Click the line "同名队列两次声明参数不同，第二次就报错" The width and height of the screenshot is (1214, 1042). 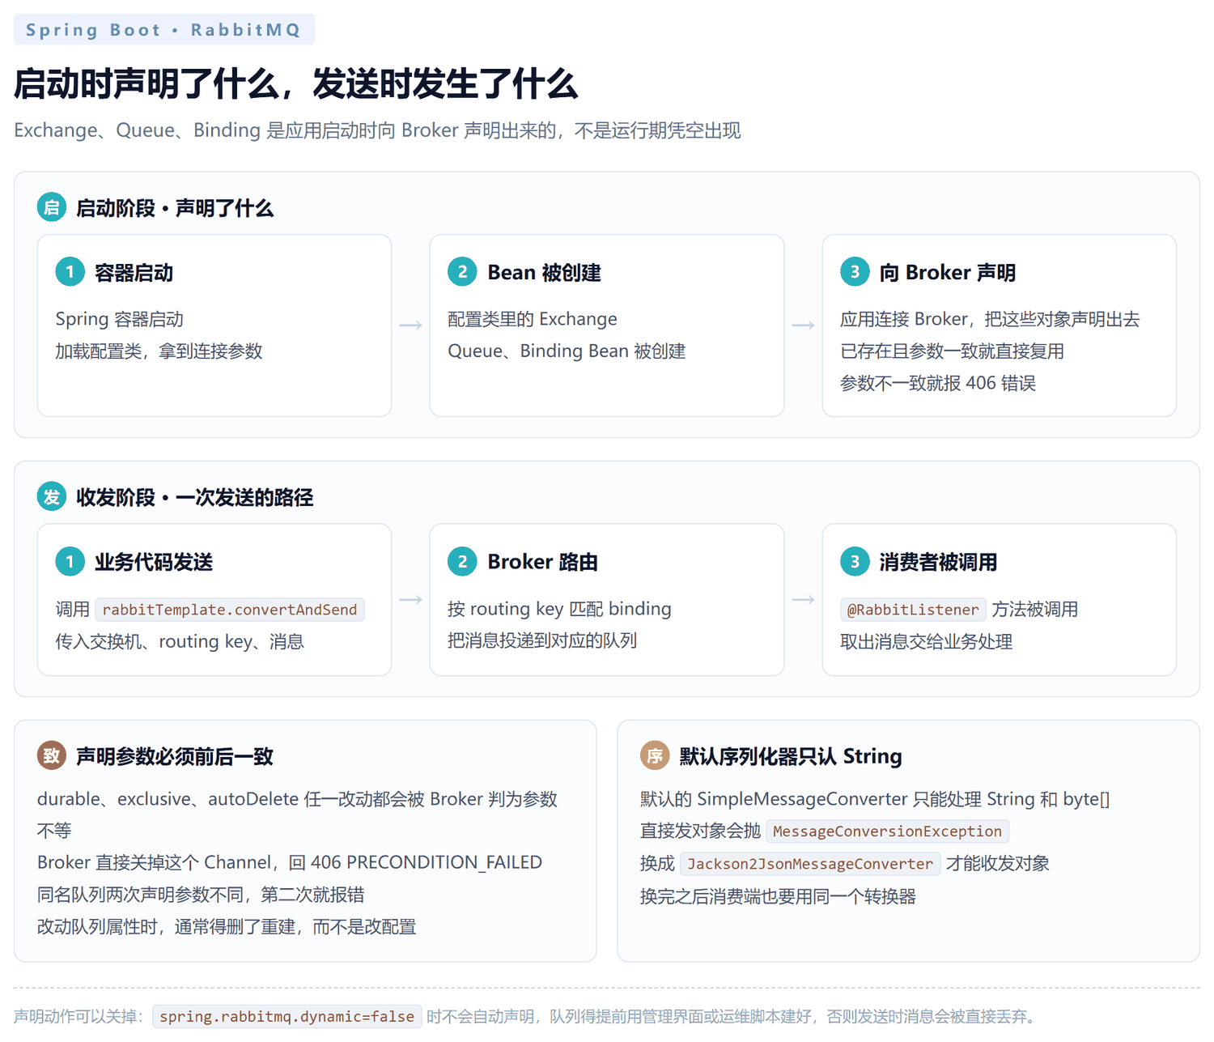pyautogui.click(x=201, y=895)
